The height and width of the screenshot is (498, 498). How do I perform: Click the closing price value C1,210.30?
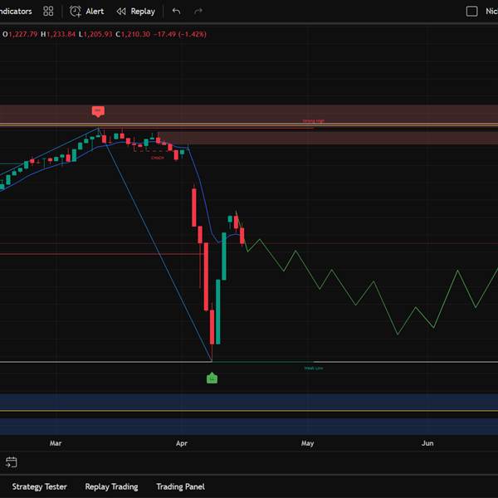[x=133, y=34]
